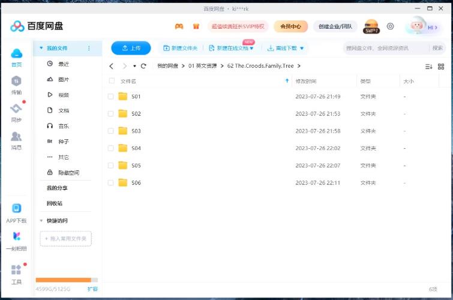
Task: Select the checkbox for folder S04
Action: point(110,148)
